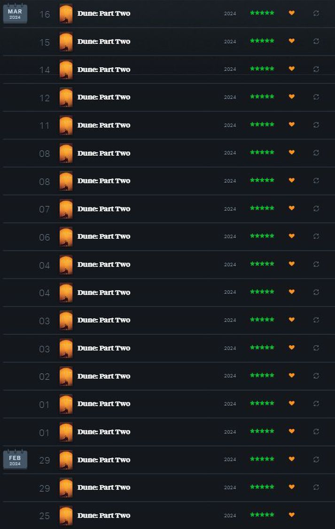The image size is (335, 529).
Task: Open the MAR 2024 calendar icon
Action: pos(15,14)
